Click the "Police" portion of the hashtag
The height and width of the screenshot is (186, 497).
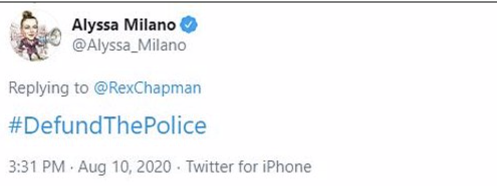coord(175,125)
